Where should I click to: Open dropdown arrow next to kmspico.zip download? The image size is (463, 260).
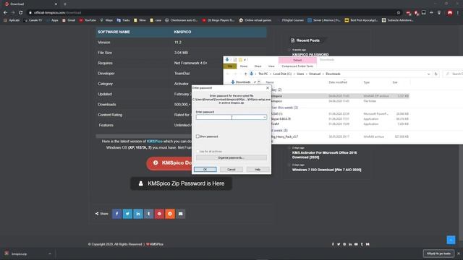tap(50, 253)
